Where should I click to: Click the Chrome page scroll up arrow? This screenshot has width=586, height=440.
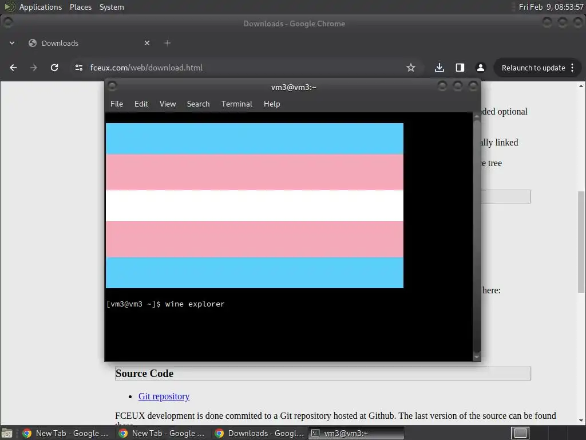pyautogui.click(x=581, y=86)
